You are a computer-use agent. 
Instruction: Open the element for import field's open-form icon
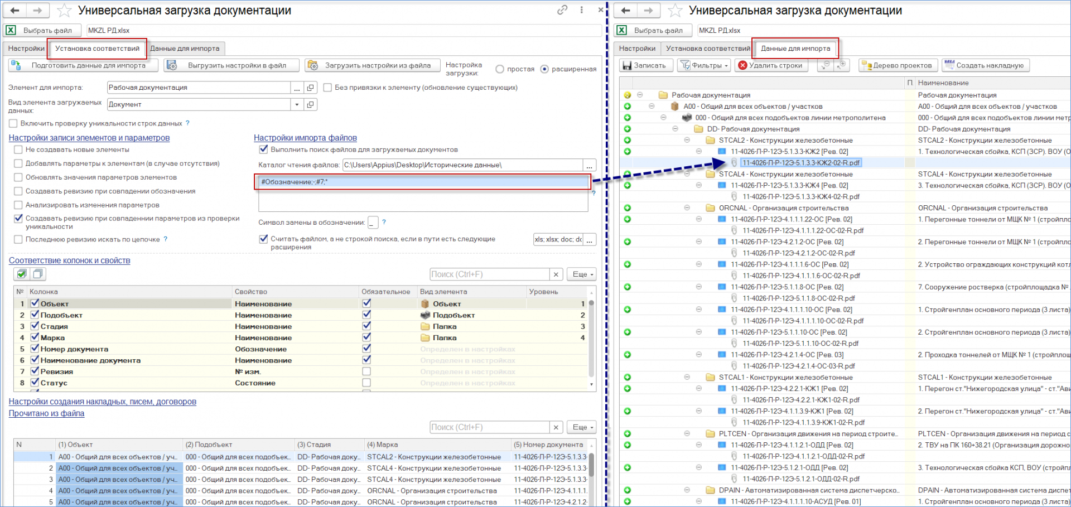click(311, 88)
